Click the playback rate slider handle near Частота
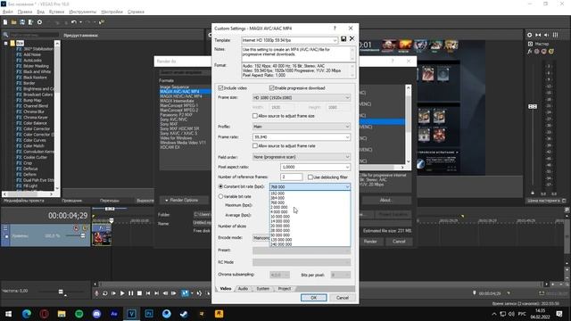Image resolution: width=571 pixels, height=321 pixels. pyautogui.click(x=61, y=292)
